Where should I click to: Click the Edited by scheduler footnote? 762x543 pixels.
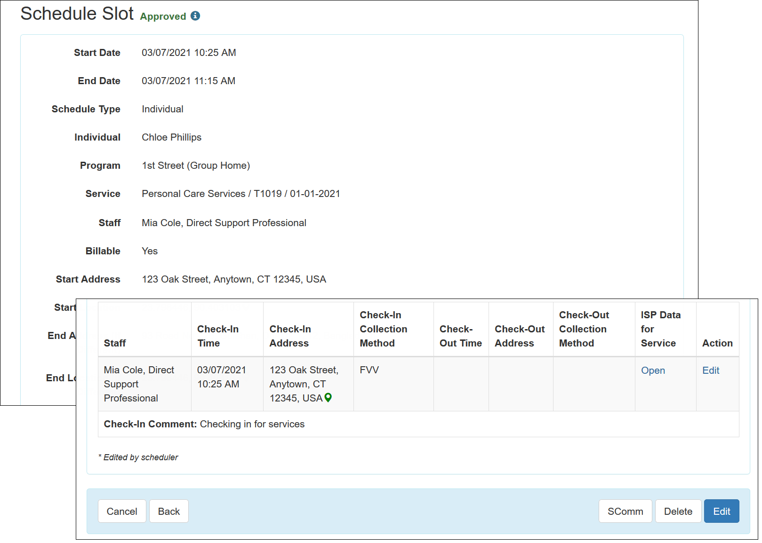(x=138, y=457)
